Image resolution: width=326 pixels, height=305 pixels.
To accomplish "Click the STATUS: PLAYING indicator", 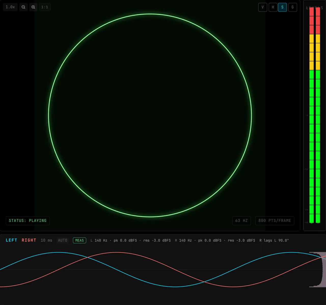I will click(x=28, y=221).
